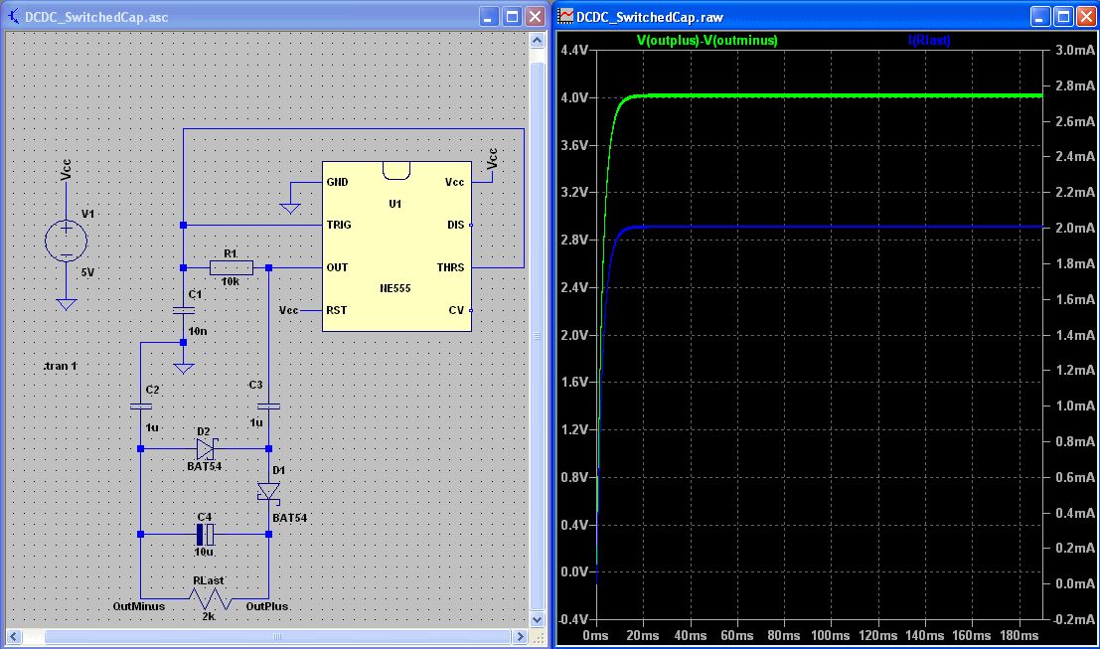1100x649 pixels.
Task: Click the schematic vertical scrollbar down arrow
Action: [538, 618]
